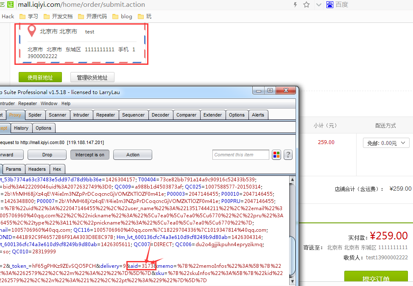Click the Intruder menu in Burp menu bar
Viewport: 413px width, 286px height.
tap(7, 103)
